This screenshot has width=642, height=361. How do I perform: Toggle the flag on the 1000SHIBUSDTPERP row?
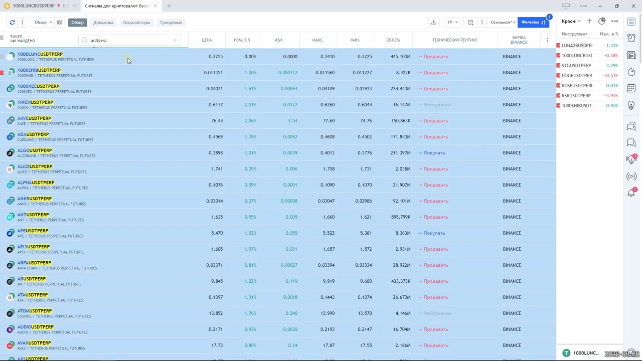(3, 73)
